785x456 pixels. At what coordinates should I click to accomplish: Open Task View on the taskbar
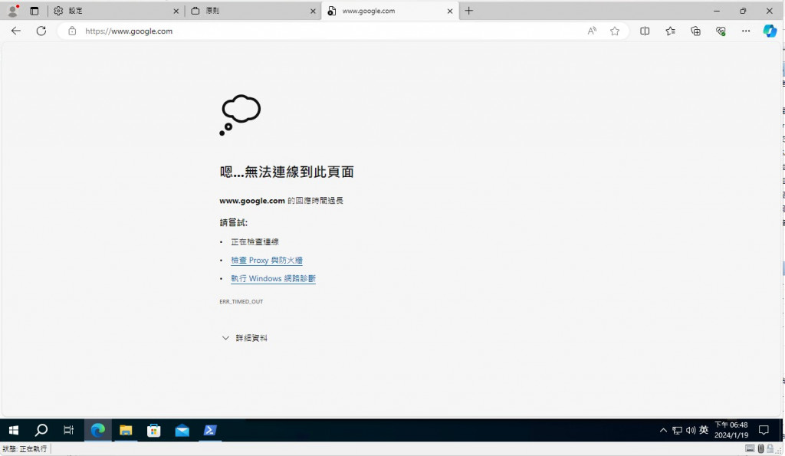(68, 430)
